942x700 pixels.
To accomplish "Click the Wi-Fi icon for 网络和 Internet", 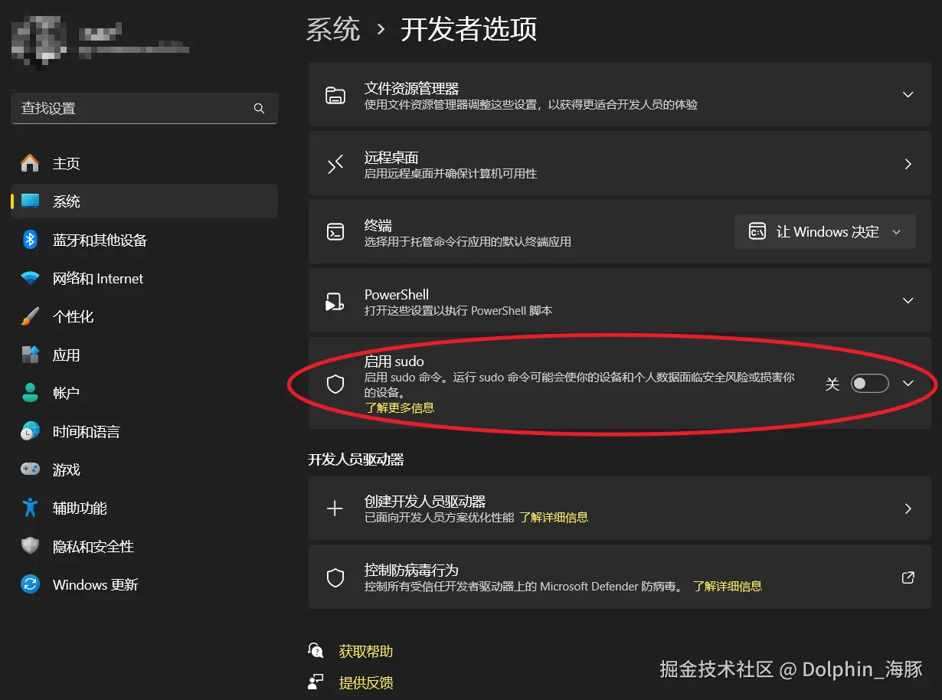I will pos(30,278).
